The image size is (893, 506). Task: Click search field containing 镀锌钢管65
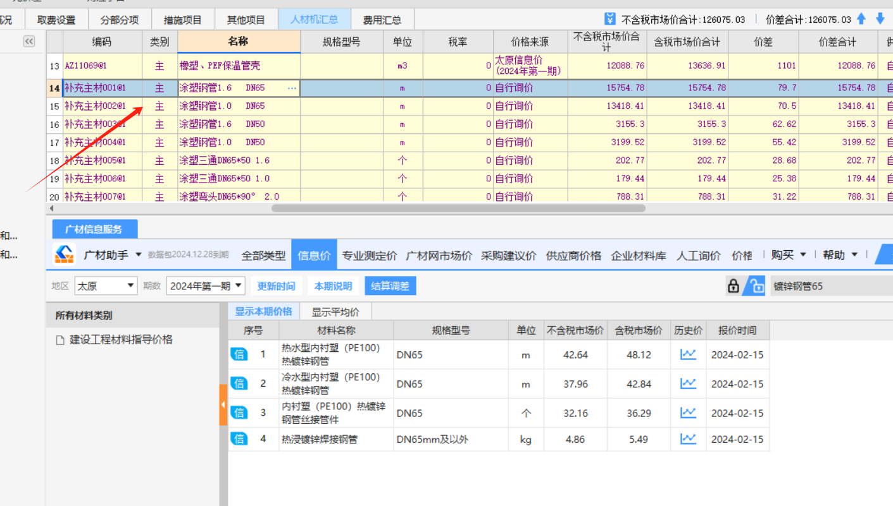tap(831, 286)
